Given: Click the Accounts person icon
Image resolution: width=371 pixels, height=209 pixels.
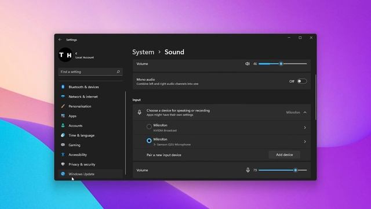Looking at the screenshot, I should pyautogui.click(x=63, y=125).
